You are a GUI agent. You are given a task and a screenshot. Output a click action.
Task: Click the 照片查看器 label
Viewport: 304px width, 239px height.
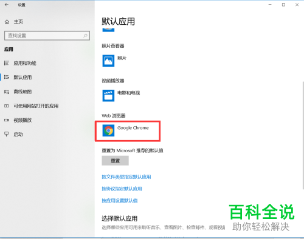113,46
